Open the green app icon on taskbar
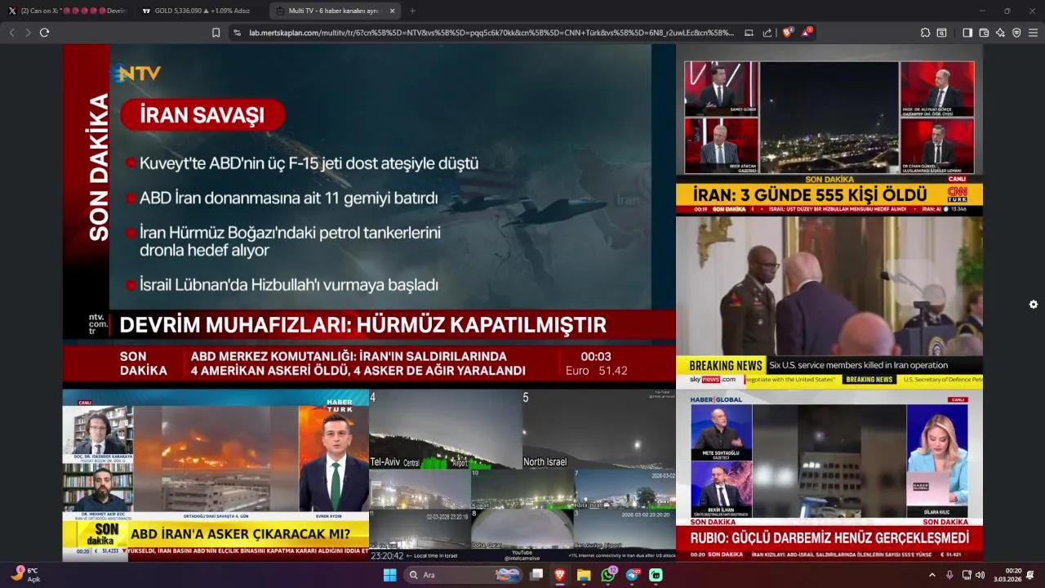The image size is (1045, 588). (x=656, y=575)
